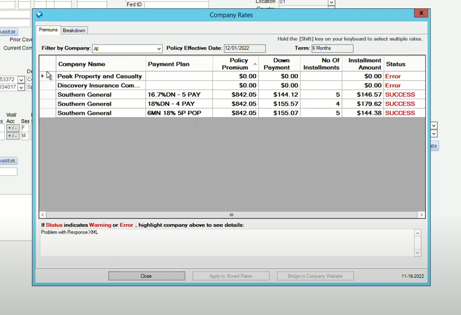Click Bridge to Company Website button

click(315, 276)
